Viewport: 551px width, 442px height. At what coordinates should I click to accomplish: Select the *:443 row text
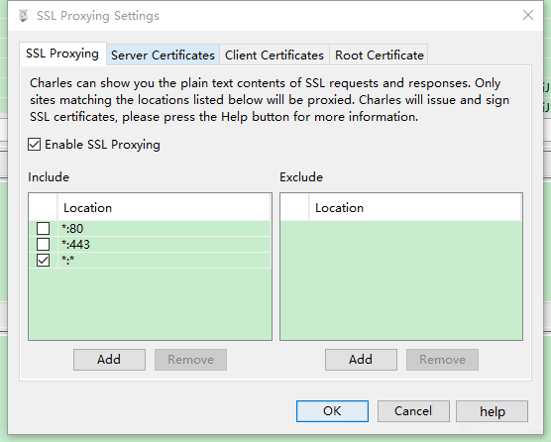pyautogui.click(x=76, y=245)
